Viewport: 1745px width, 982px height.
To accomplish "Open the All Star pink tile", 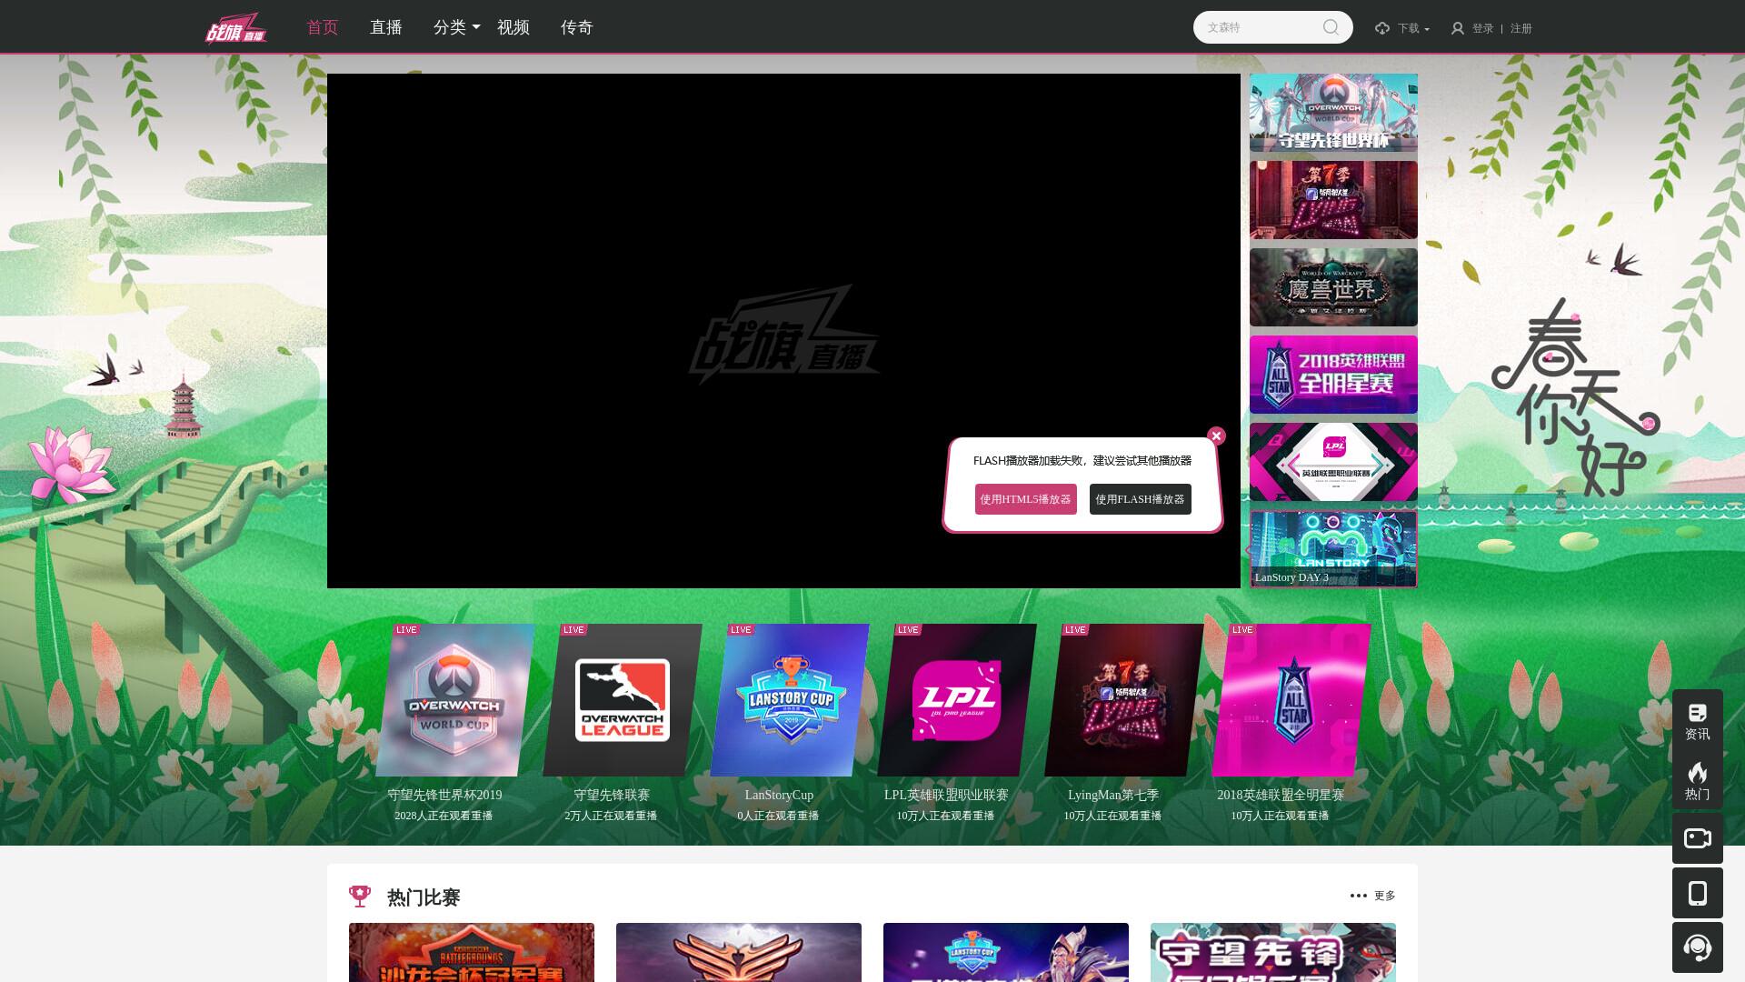I will (x=1291, y=700).
